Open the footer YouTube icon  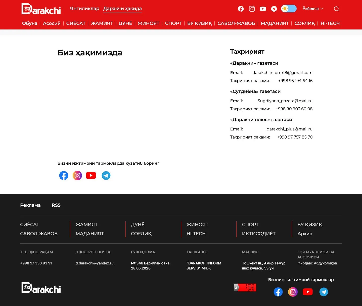coord(308,292)
